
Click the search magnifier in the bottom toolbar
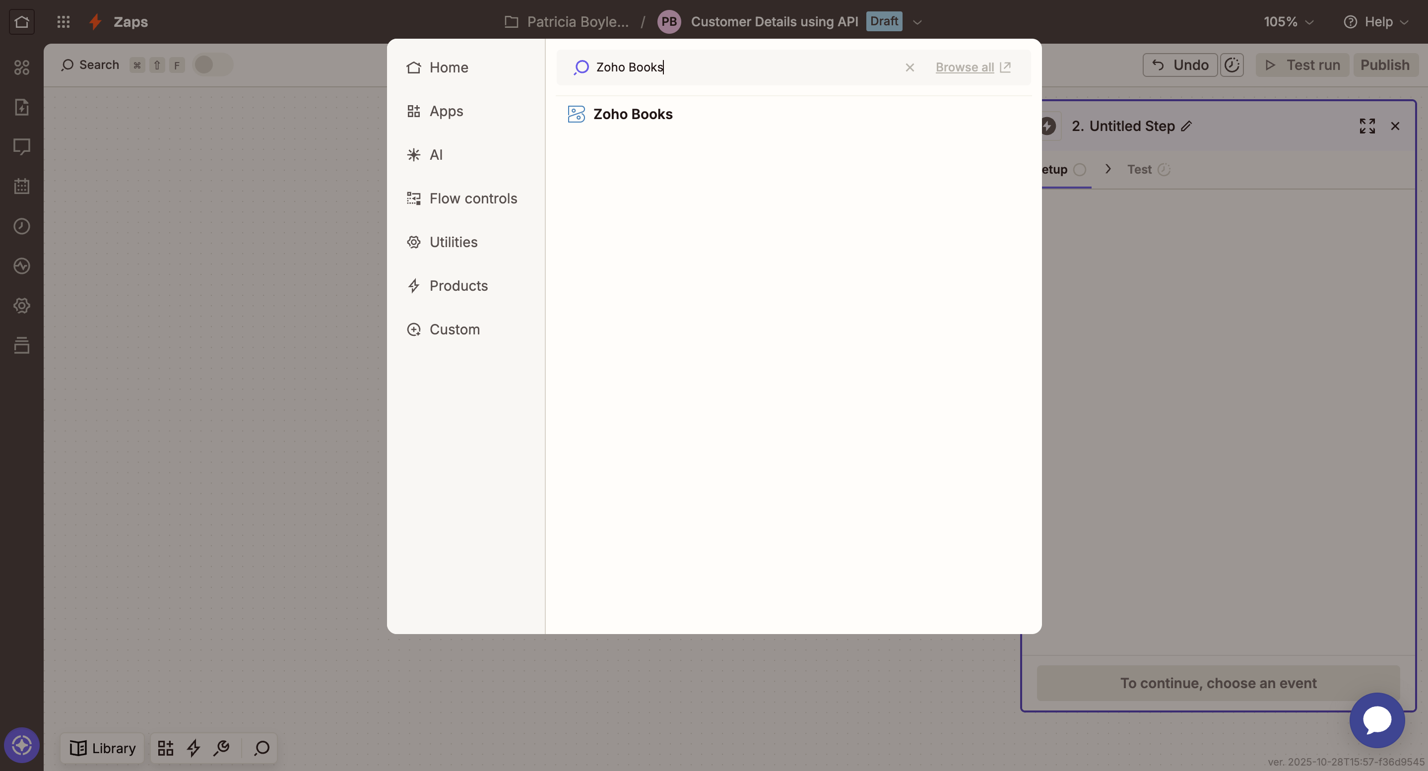tap(261, 748)
